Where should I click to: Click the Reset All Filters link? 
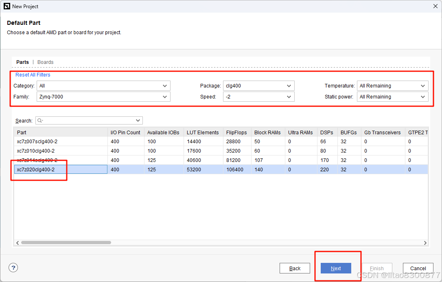click(33, 74)
